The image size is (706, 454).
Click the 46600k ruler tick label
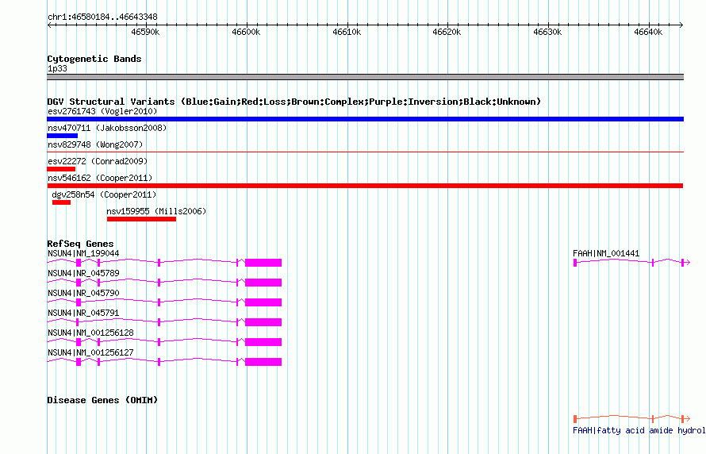click(x=246, y=32)
